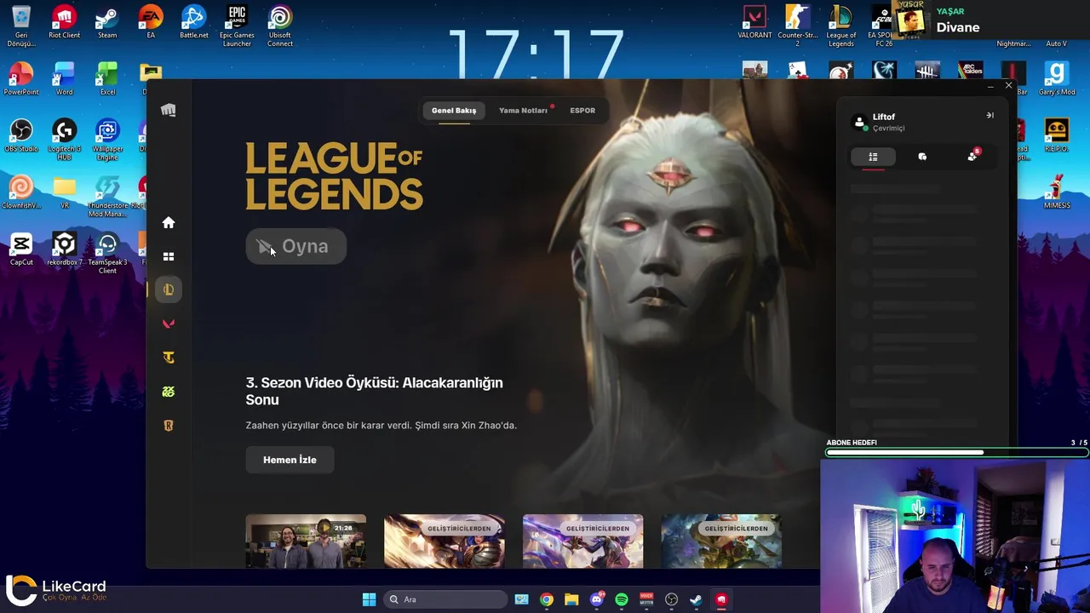Click the 3. Sezon Video Öyküsü headline
The width and height of the screenshot is (1090, 613).
374,391
